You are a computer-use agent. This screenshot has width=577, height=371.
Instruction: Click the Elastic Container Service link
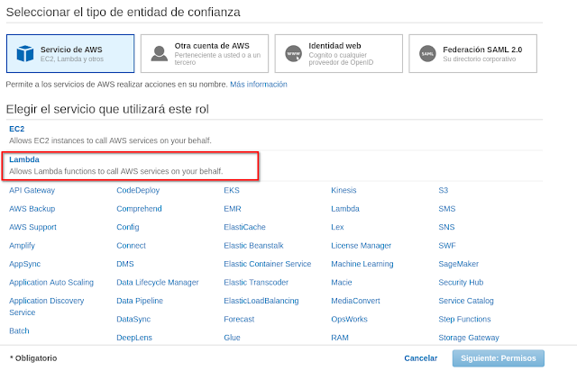pos(268,264)
